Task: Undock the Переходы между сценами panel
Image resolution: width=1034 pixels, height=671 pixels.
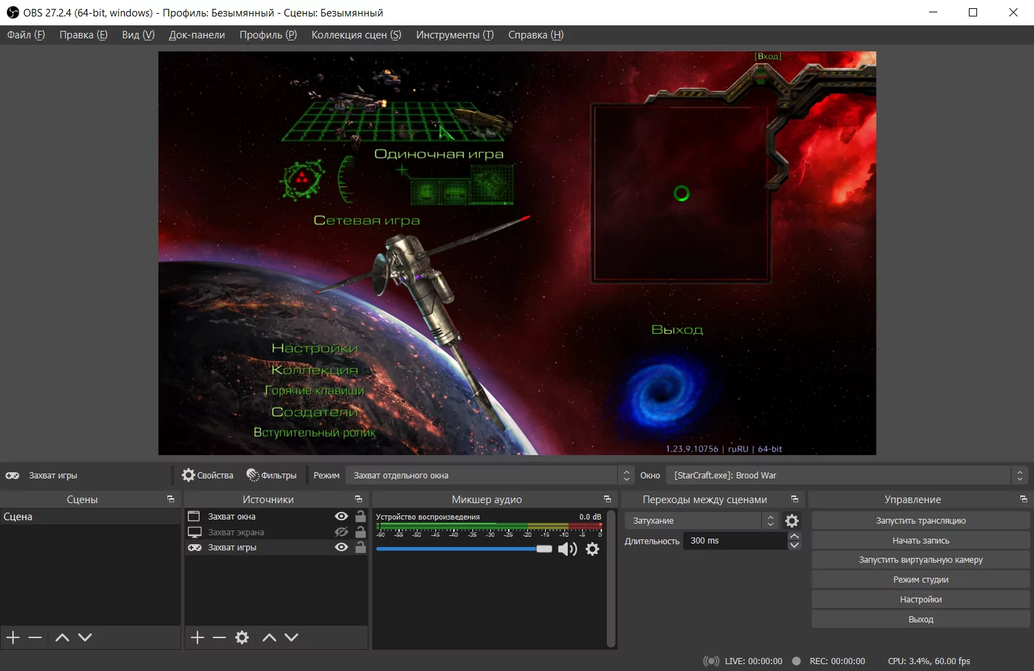Action: (795, 499)
